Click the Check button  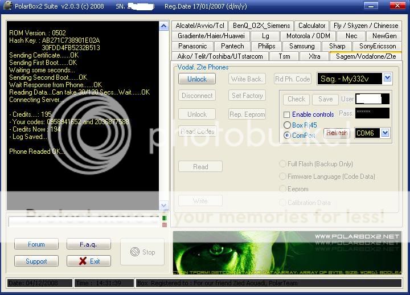[x=296, y=99]
